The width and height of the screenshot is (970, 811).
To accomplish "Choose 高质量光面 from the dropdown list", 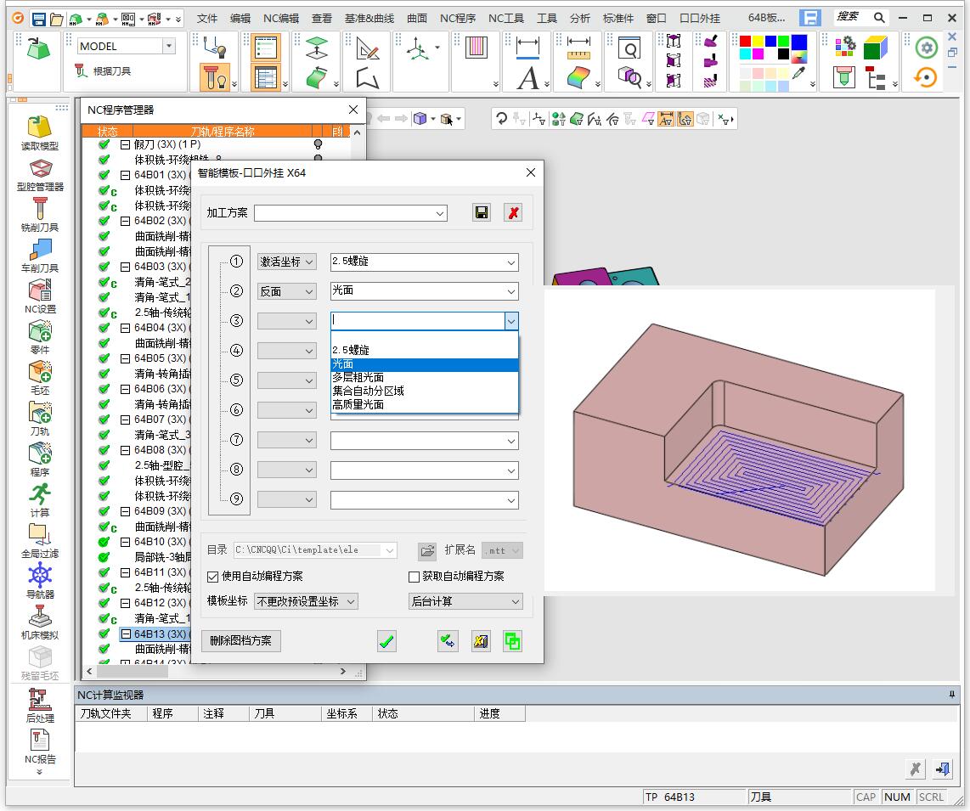I will pyautogui.click(x=358, y=405).
